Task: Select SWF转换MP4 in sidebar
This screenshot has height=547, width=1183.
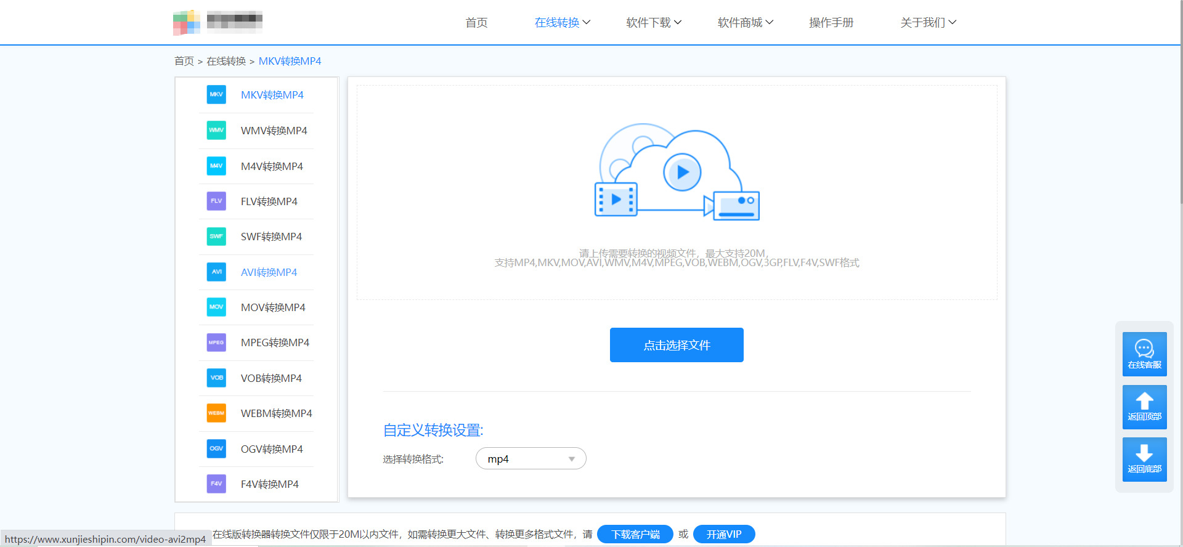Action: (271, 237)
